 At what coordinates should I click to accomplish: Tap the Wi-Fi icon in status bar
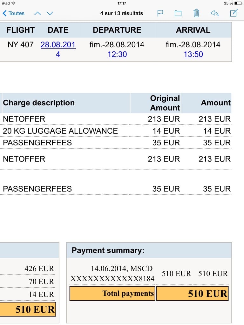[13, 3]
